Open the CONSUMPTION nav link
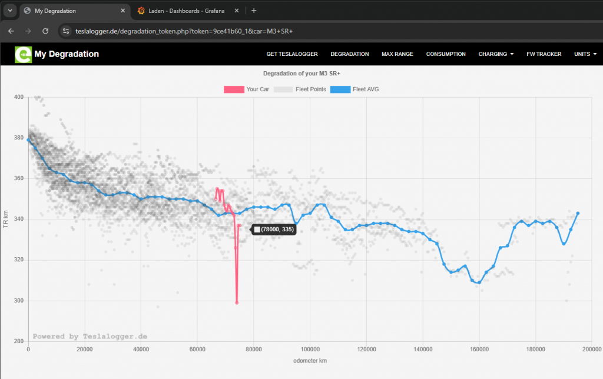Screen dimensions: 603x379 tap(446, 54)
